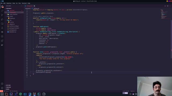Screen dimensions: 172x96
Task: Click the remote window indicator in status bar
Action: (1, 91)
